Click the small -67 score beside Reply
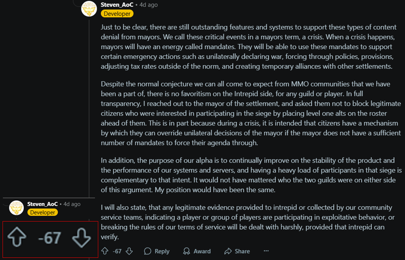The image size is (405, 260). point(117,251)
